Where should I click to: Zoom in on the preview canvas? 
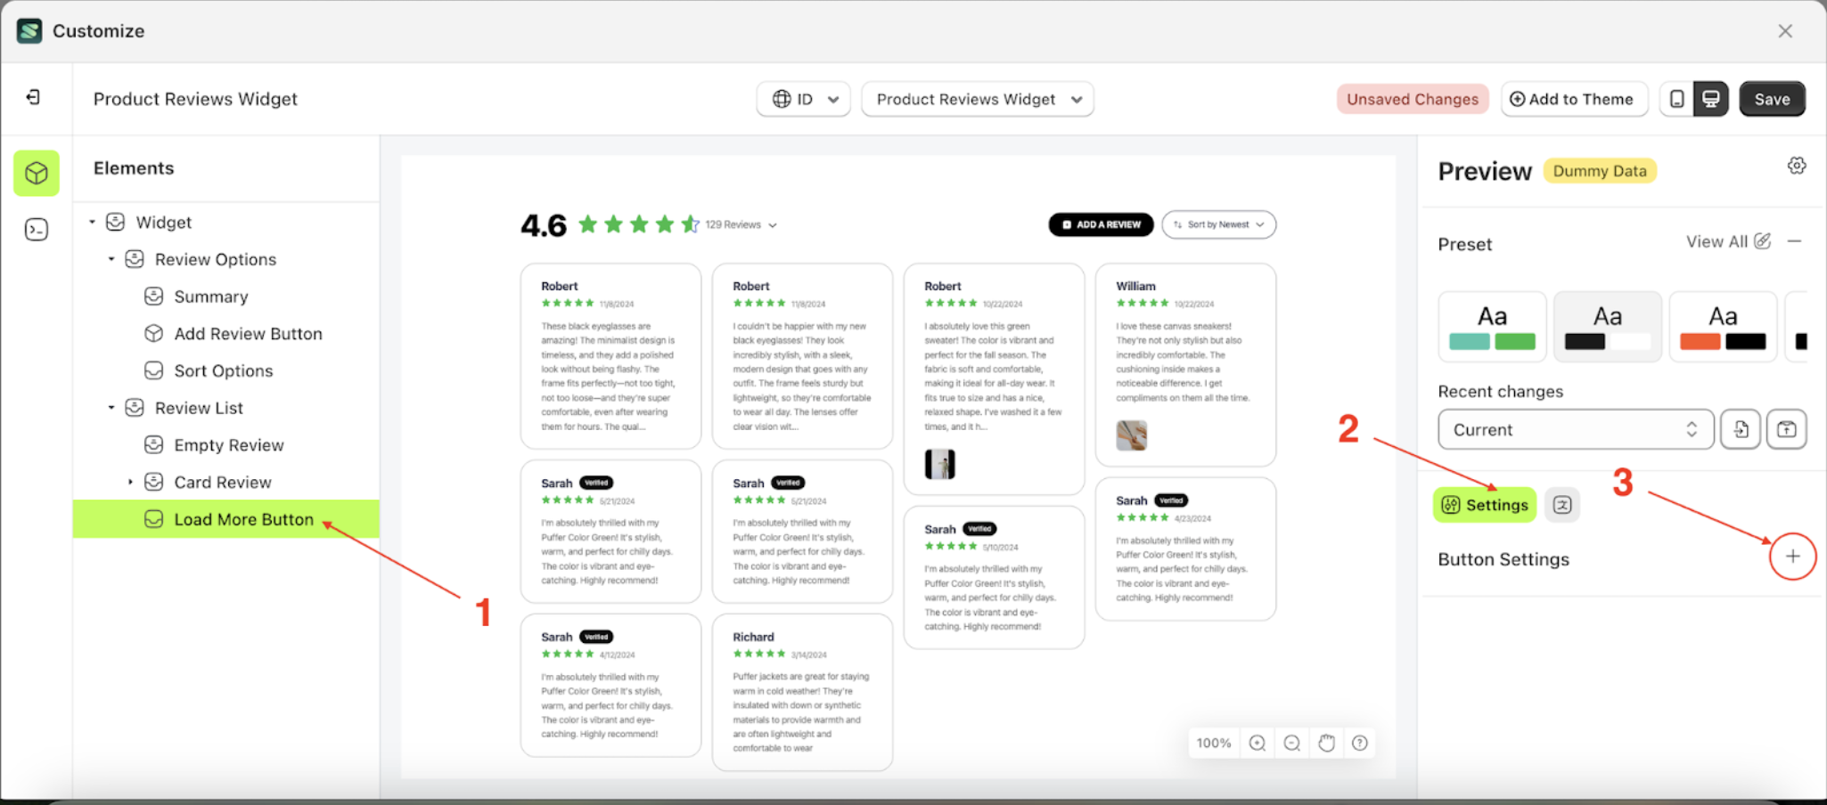(x=1257, y=742)
